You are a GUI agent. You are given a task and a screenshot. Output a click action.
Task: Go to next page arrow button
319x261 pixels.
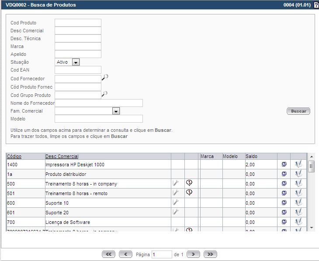point(193,254)
